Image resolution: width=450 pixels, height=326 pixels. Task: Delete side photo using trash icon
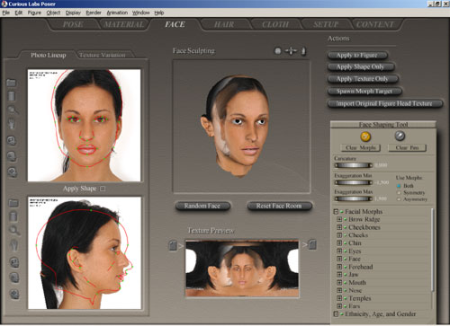click(x=13, y=216)
